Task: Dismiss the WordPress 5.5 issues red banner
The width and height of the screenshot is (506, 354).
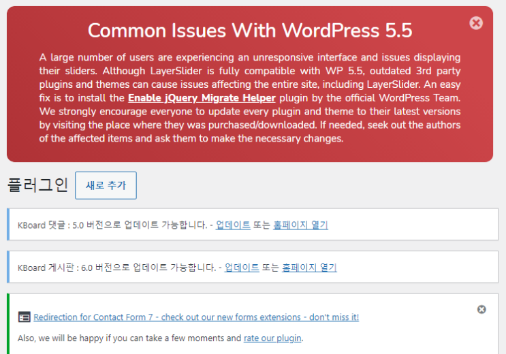Action: tap(476, 23)
